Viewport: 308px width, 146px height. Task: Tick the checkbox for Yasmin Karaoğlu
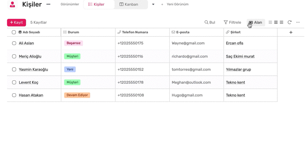coord(14,70)
